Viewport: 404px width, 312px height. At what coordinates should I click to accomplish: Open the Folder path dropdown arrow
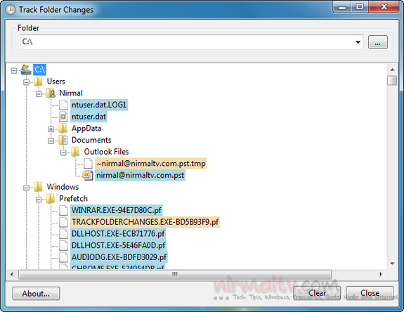click(358, 42)
